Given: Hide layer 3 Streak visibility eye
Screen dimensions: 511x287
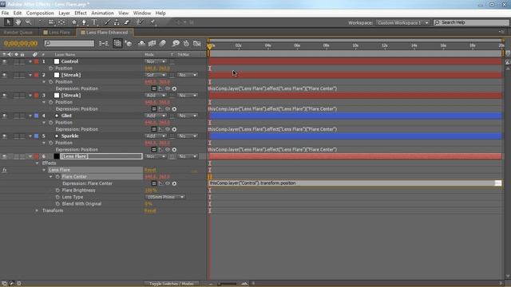Looking at the screenshot, I should (4, 96).
